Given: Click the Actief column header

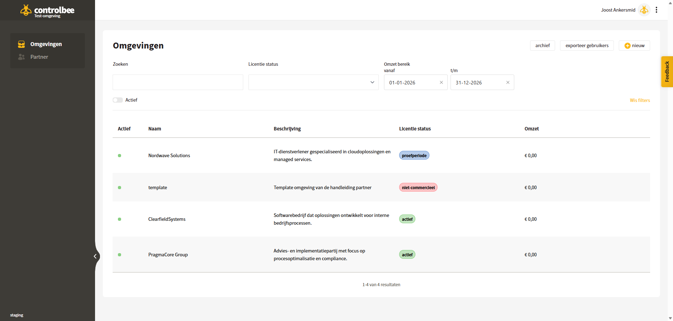Looking at the screenshot, I should point(124,129).
